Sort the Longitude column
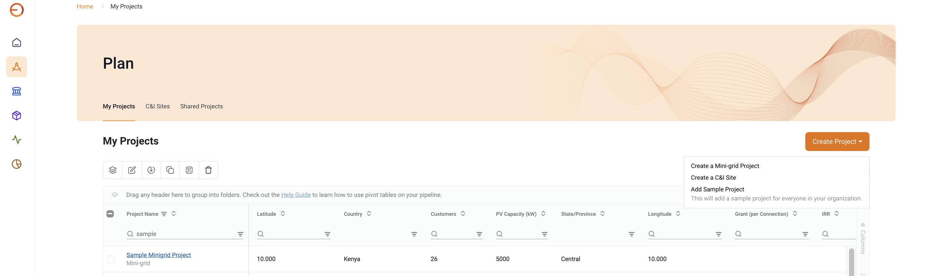936x276 pixels. (x=678, y=214)
